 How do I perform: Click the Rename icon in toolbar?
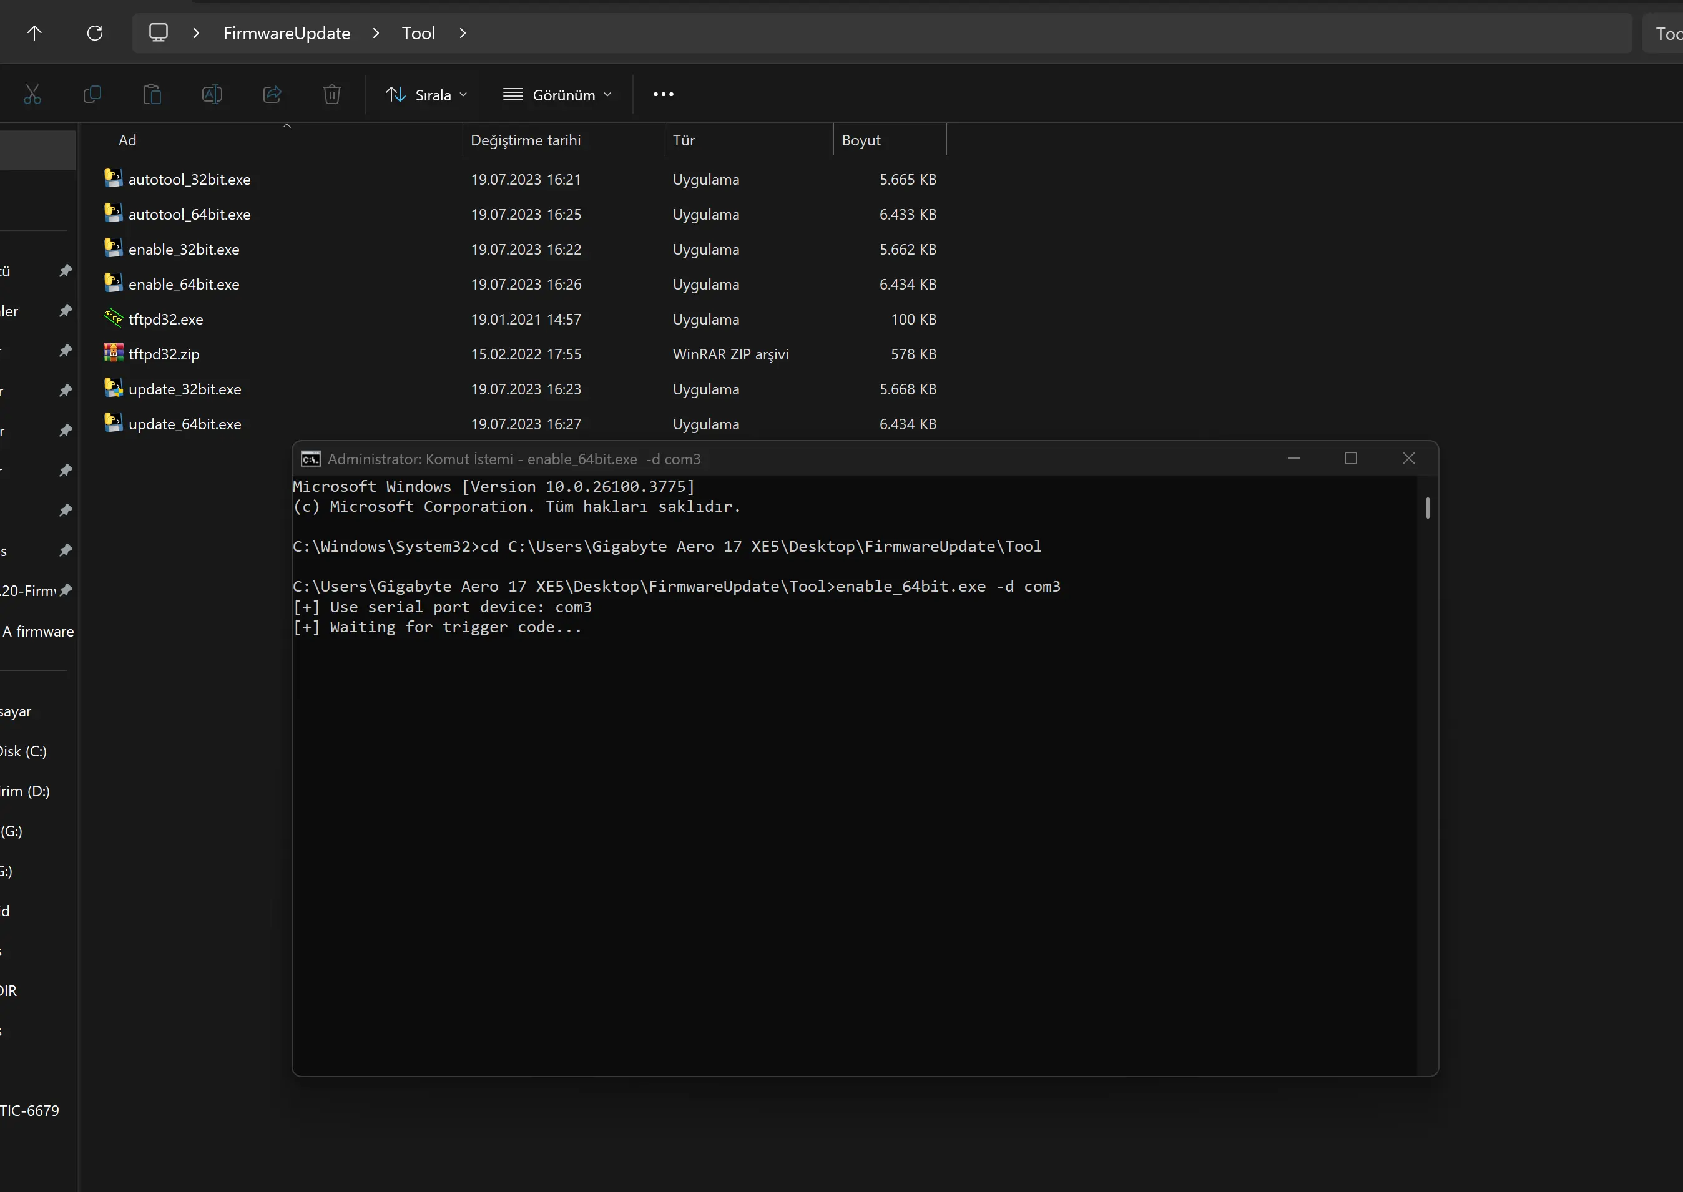tap(212, 95)
